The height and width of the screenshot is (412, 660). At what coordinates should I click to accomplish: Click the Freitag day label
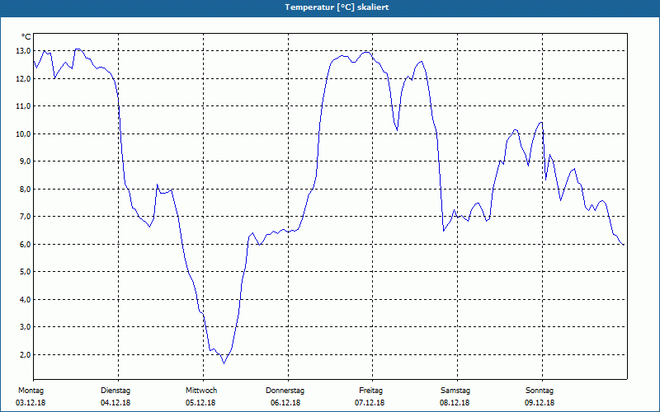coord(370,391)
